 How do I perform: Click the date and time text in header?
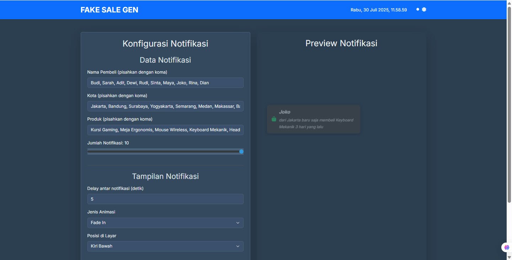tap(379, 10)
